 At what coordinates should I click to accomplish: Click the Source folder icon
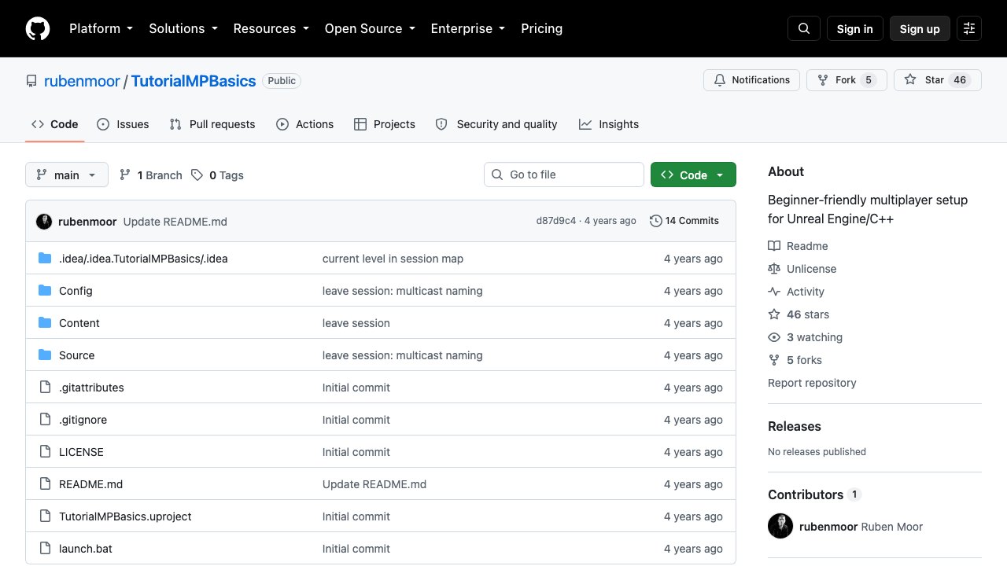coord(45,355)
